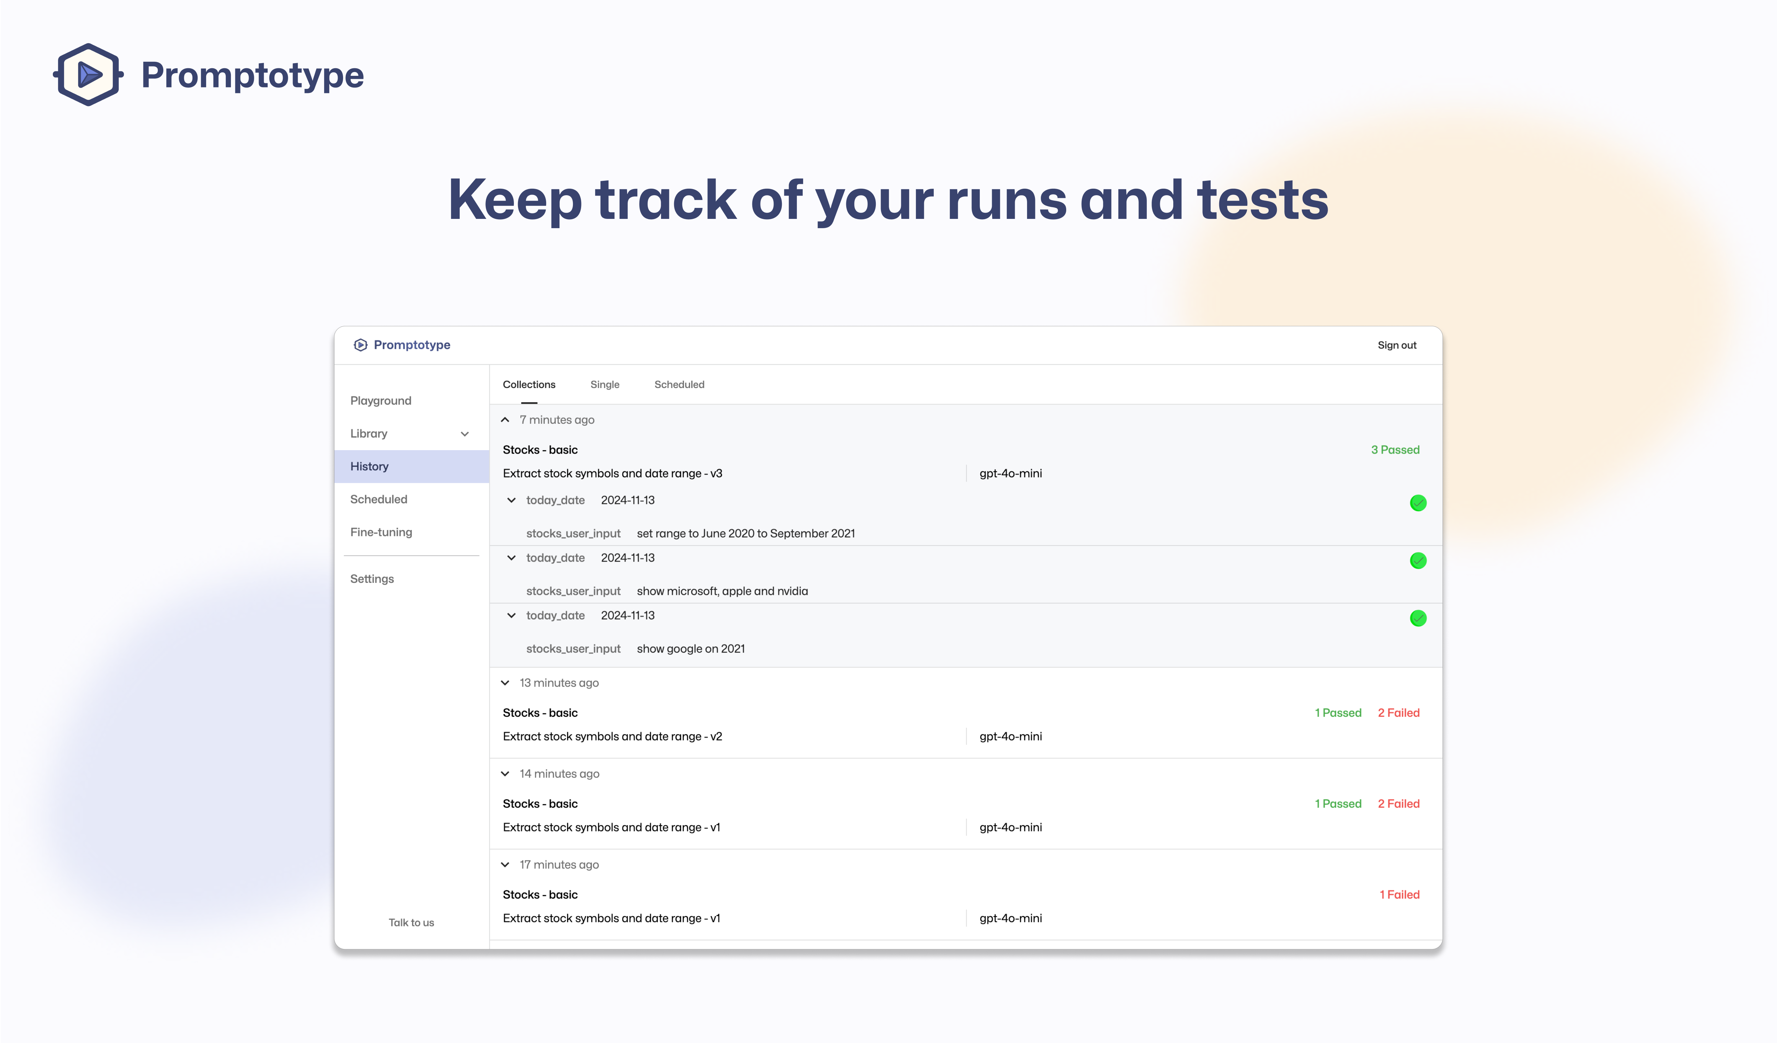
Task: Expand the Library sidebar menu chevron
Action: click(465, 434)
